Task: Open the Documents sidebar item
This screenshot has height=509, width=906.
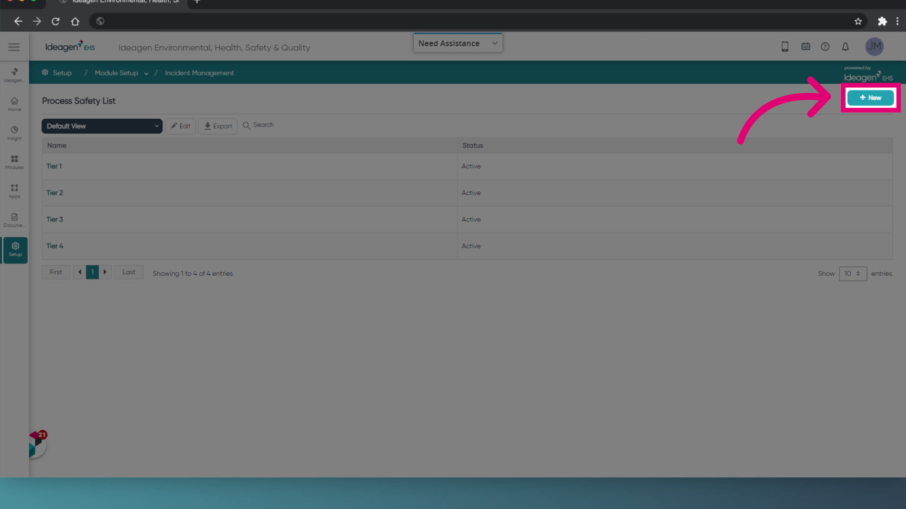Action: point(15,220)
